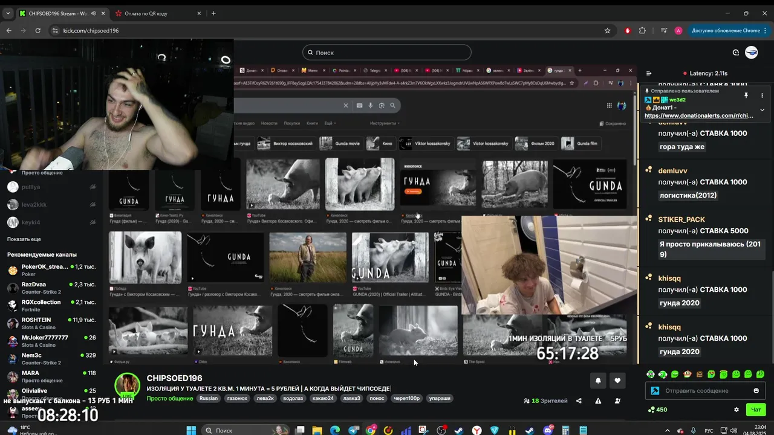
Task: Click the Kick profile avatar with sunglasses
Action: (x=751, y=53)
